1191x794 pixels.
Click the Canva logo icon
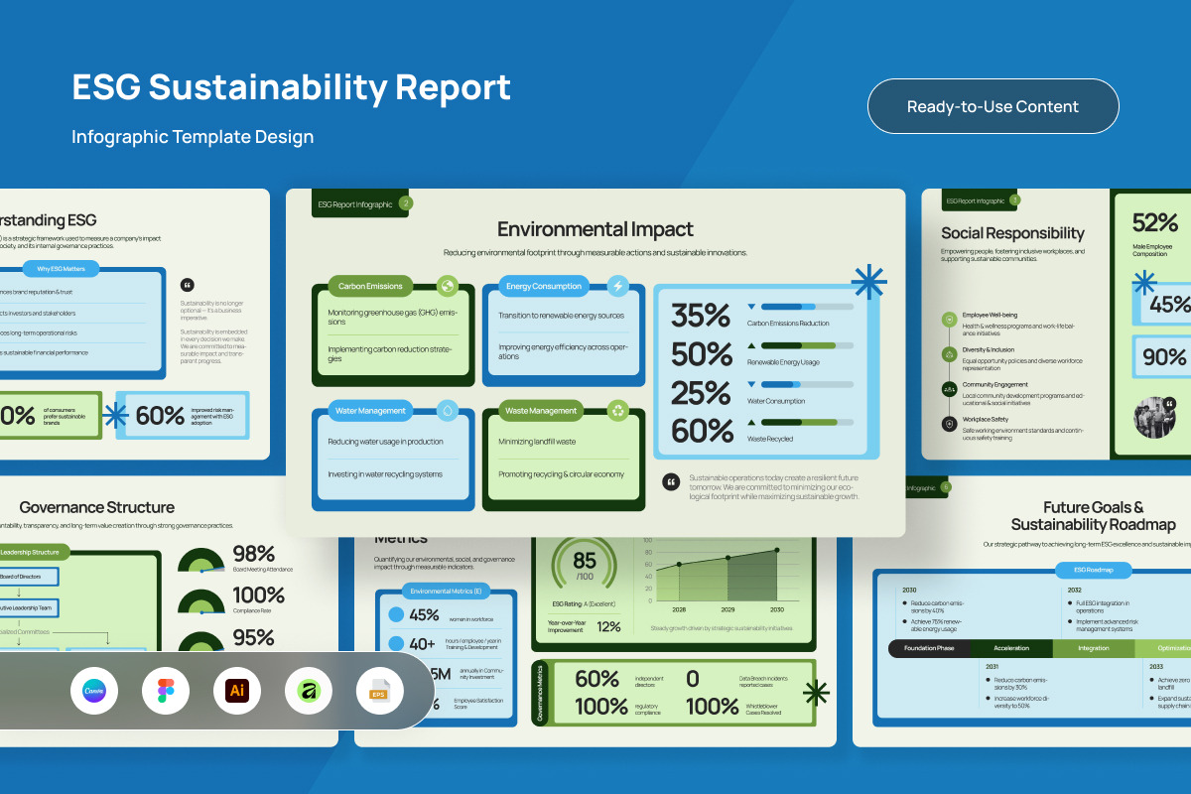94,690
